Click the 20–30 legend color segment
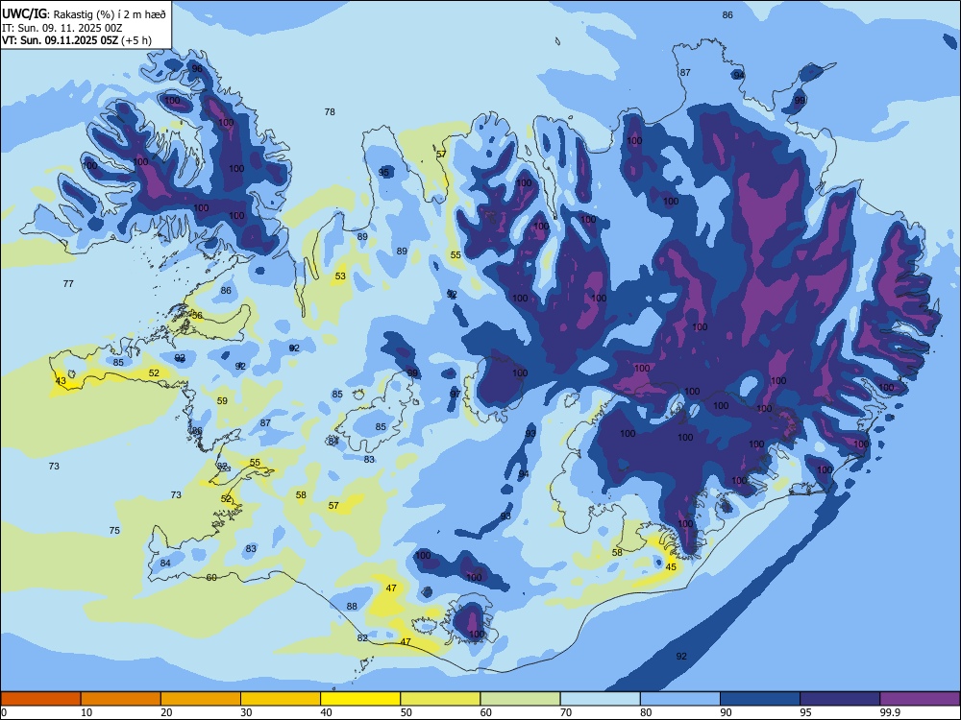This screenshot has height=720, width=961. (201, 699)
